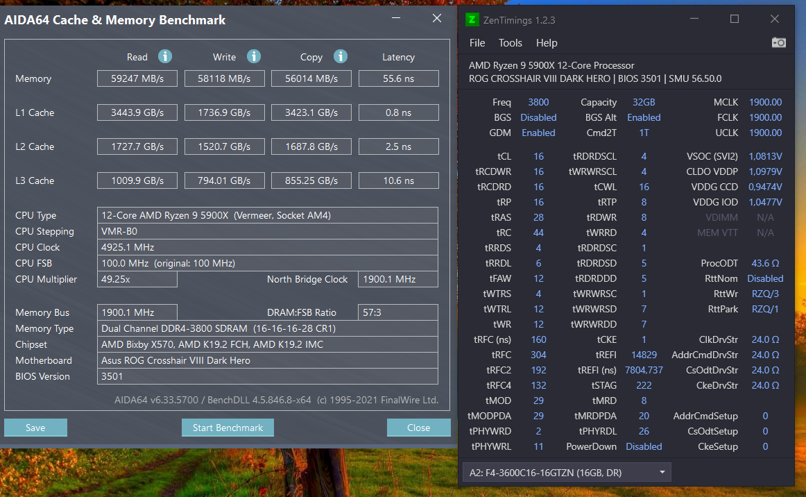
Task: Click L1 Cache Copy value 3423.1 GB/s
Action: [311, 112]
